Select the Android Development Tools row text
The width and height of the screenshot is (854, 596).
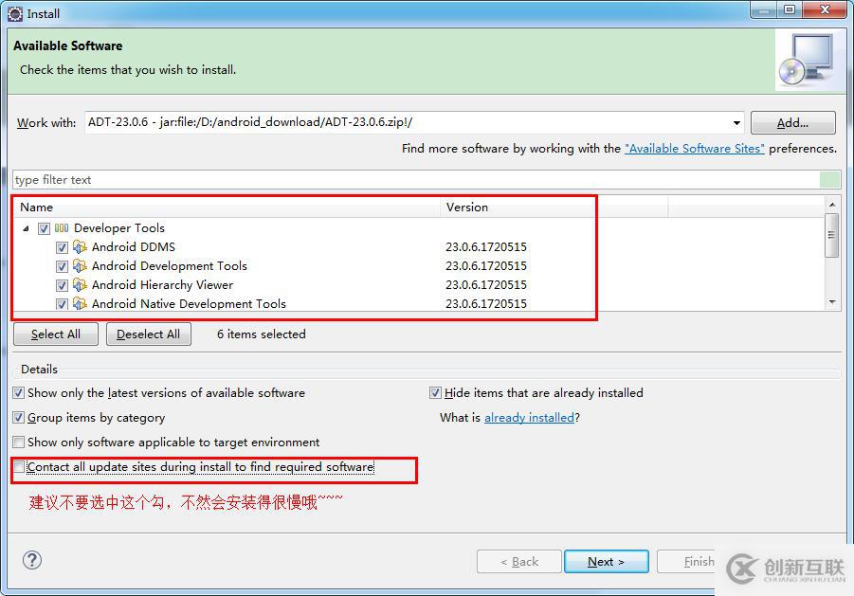170,266
